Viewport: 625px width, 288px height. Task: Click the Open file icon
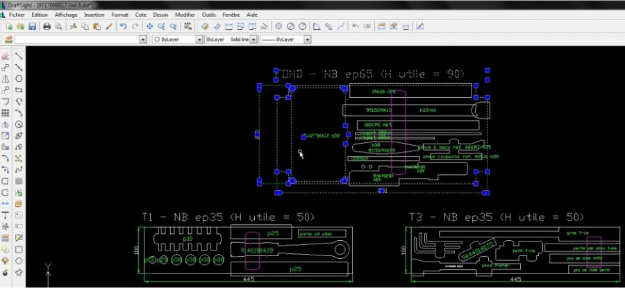pyautogui.click(x=20, y=26)
